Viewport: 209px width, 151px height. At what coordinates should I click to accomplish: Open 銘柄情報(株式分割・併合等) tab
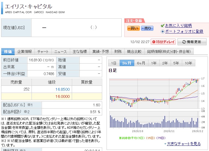tap(169, 52)
